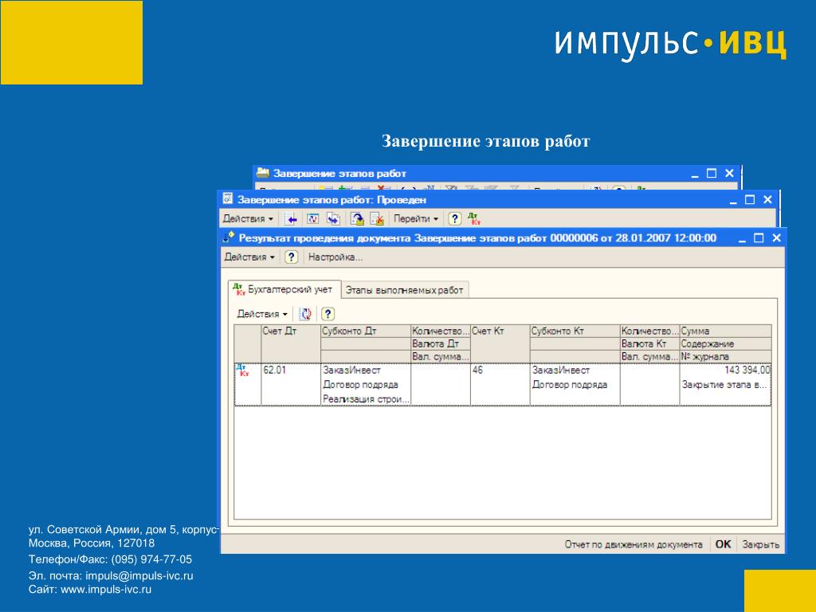Viewport: 816px width, 612px height.
Task: Select the Бухгалтерский учет tab
Action: 284,289
